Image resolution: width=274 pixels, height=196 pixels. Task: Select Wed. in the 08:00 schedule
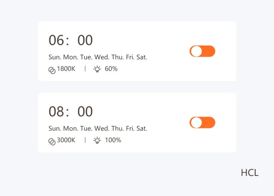click(x=102, y=128)
